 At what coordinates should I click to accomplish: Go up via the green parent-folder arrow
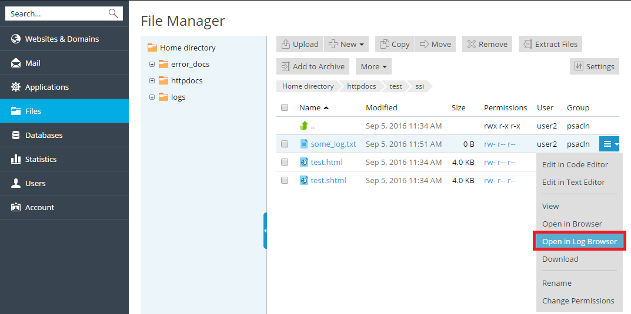(304, 126)
